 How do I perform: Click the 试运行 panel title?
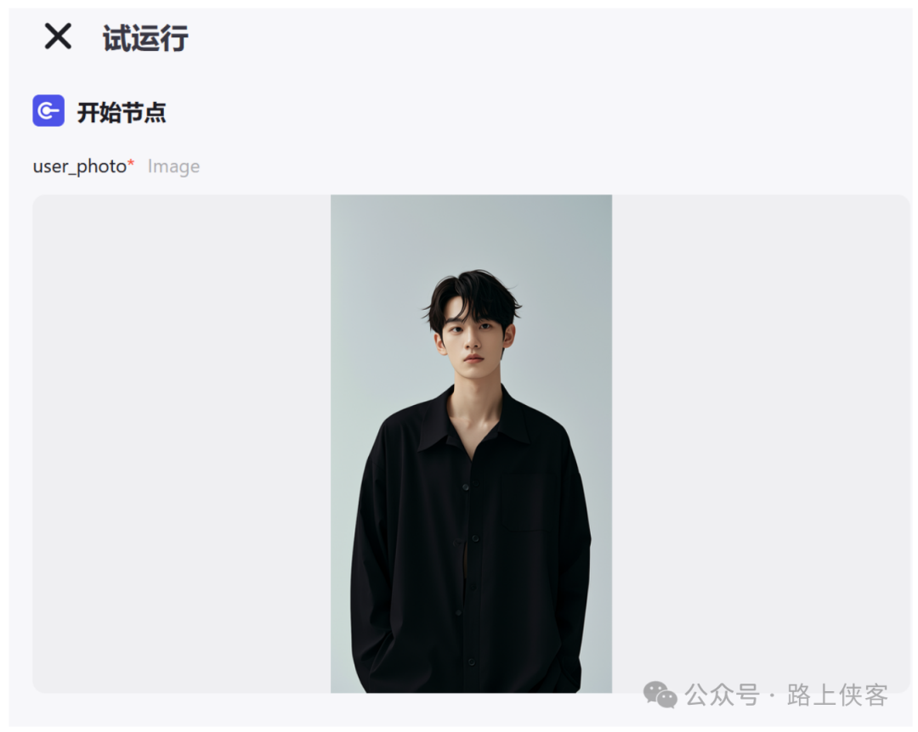click(x=145, y=38)
